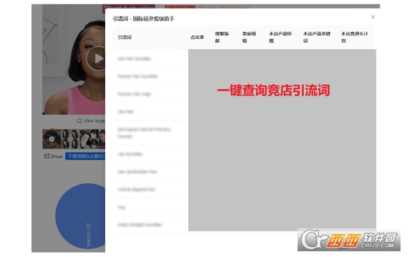This screenshot has width=412, height=257.
Task: Click the 本店直通车计划 column header
Action: (354, 37)
